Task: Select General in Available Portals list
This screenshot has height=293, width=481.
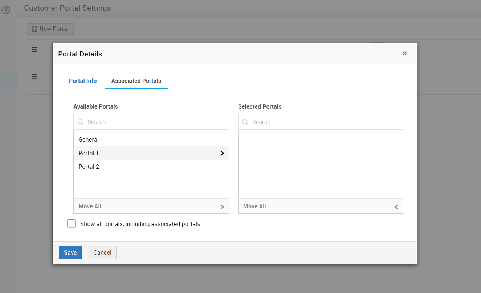Action: click(89, 139)
